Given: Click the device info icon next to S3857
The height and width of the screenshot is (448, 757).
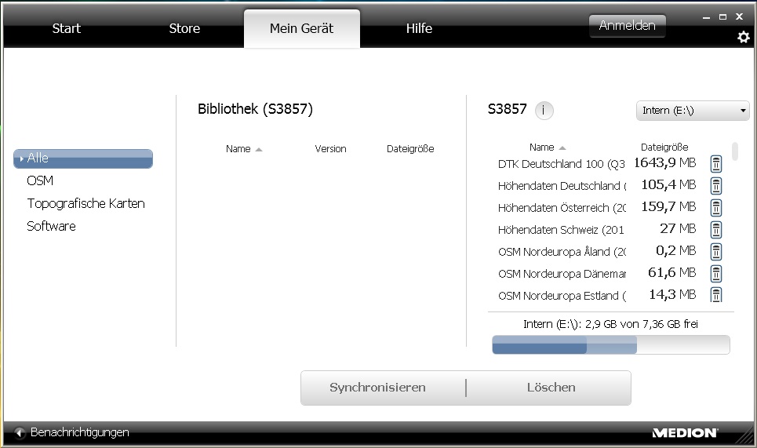Looking at the screenshot, I should tap(544, 110).
